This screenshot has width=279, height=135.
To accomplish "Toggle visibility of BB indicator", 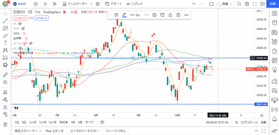I will click(20, 24).
